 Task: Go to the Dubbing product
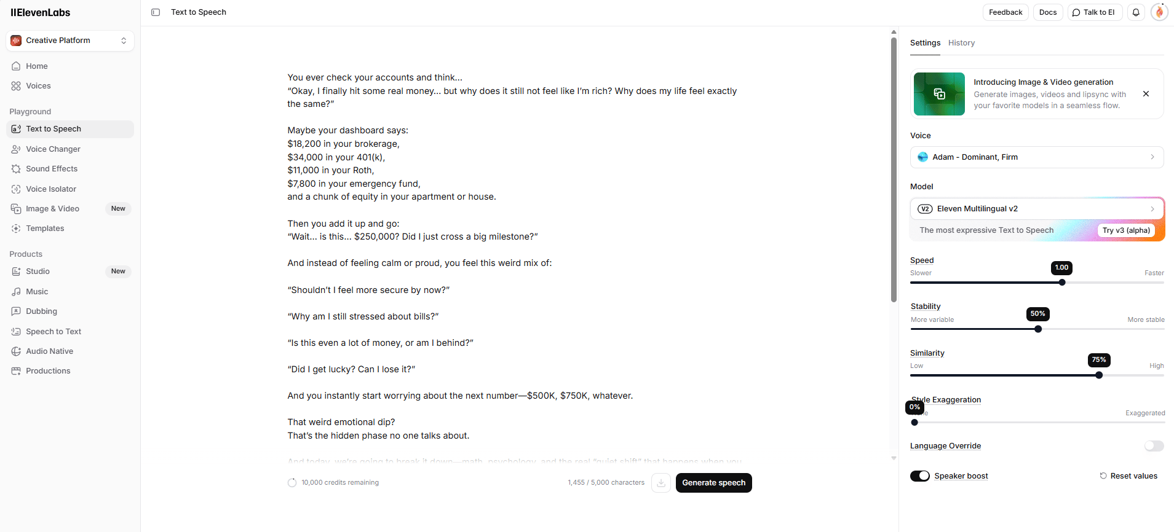[x=41, y=311]
